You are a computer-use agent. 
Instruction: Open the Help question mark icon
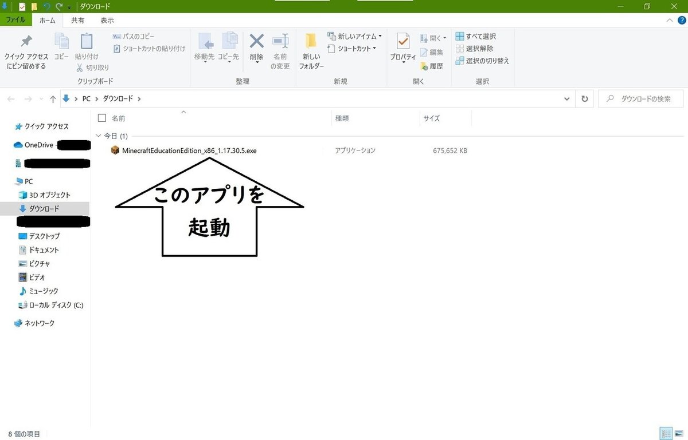pyautogui.click(x=681, y=20)
